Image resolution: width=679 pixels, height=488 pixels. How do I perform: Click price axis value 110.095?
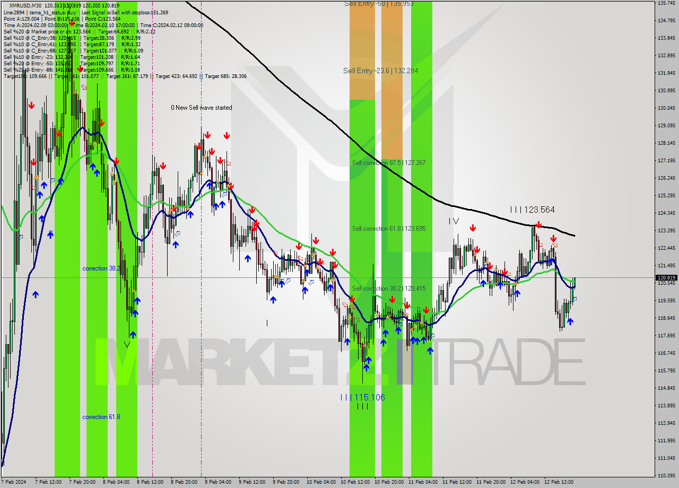666,476
